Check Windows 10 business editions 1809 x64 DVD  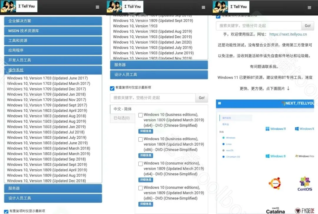tap(140, 115)
